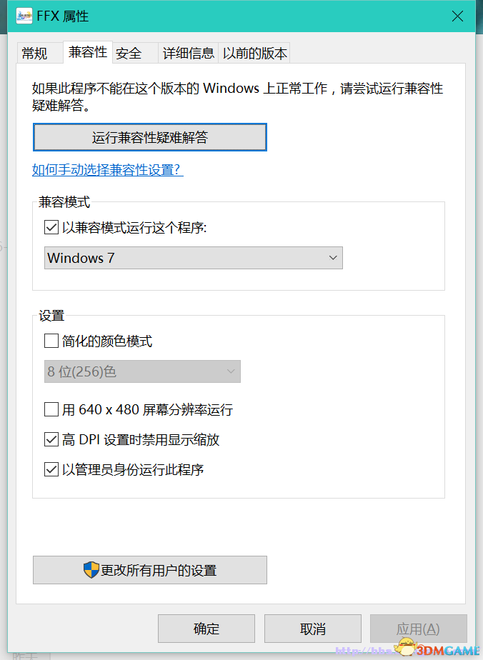Open the 以前的版本 tab

tap(254, 54)
